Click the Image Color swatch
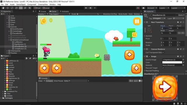 pyautogui.click(x=172, y=62)
